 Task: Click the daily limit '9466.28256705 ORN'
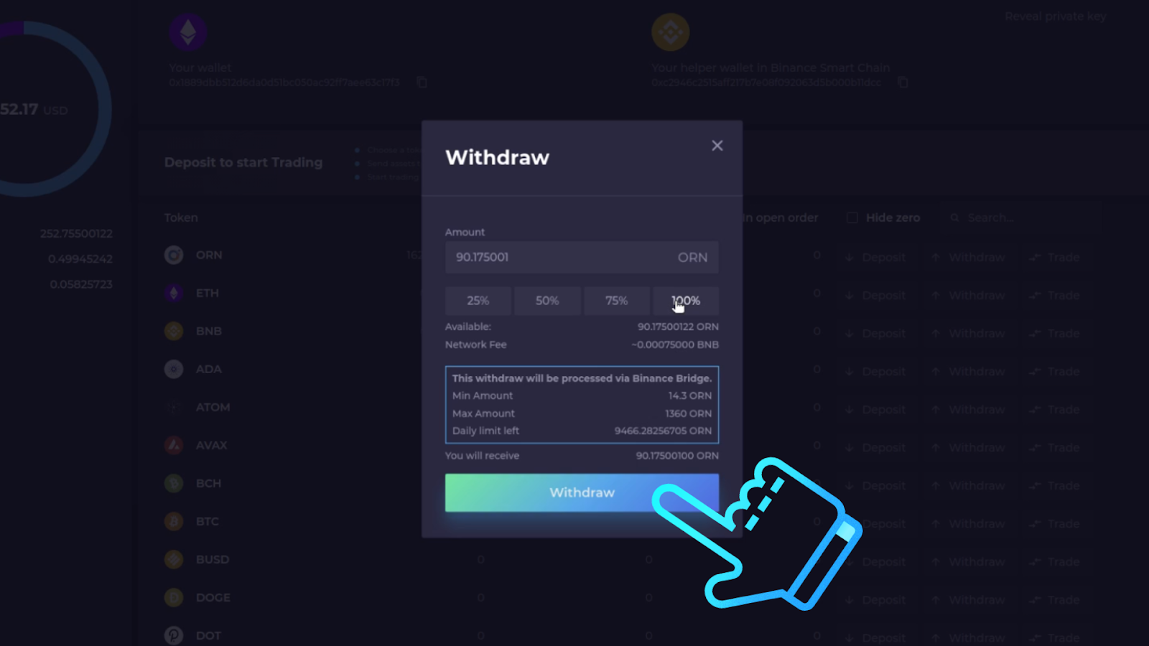[x=664, y=431]
